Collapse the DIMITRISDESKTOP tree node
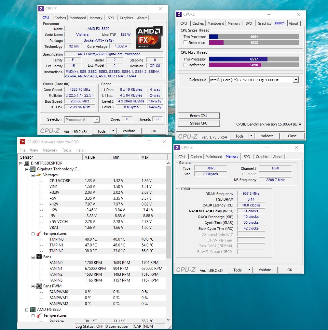Viewport: 328px width, 330px height. tap(20, 163)
